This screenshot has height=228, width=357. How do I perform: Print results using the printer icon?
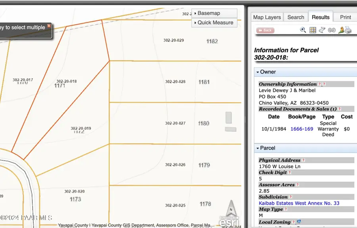pos(348,30)
